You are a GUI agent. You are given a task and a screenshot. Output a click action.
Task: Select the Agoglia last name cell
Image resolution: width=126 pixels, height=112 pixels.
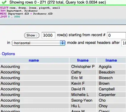click(112, 67)
